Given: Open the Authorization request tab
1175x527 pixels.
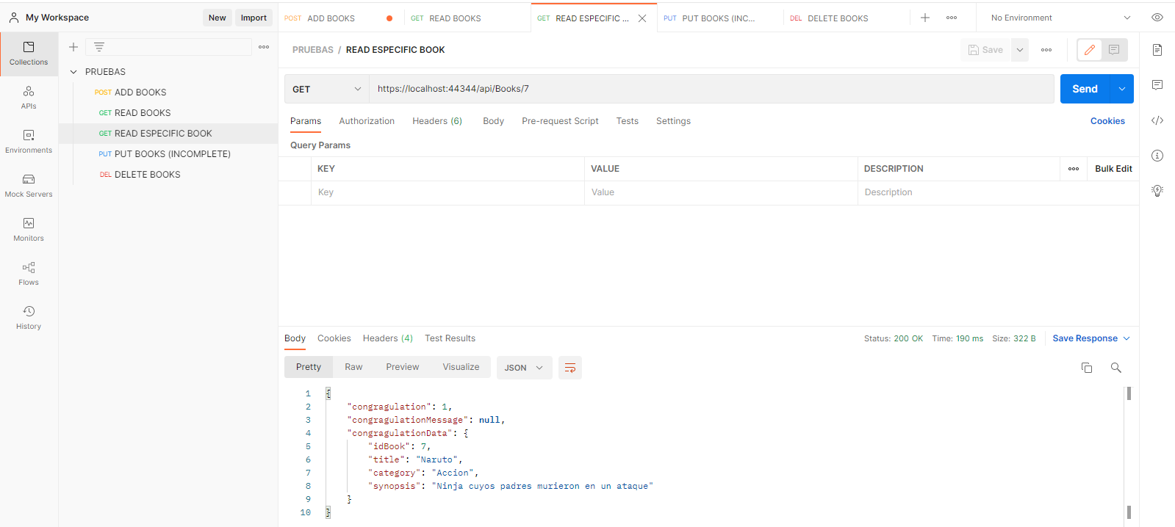Looking at the screenshot, I should (x=367, y=121).
